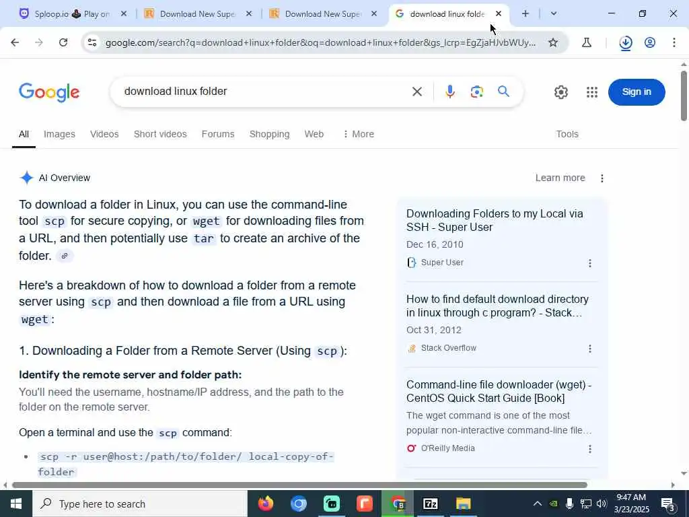Clear the Google search box text

(x=417, y=92)
